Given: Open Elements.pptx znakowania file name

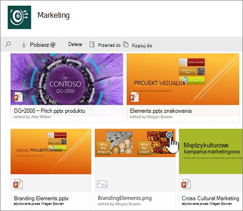Looking at the screenshot, I should tap(161, 111).
